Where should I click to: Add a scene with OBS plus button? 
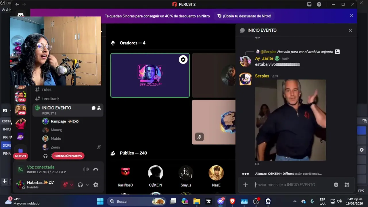click(5, 181)
